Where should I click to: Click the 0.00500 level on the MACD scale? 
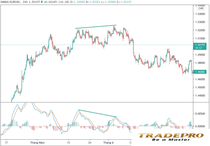point(200,114)
